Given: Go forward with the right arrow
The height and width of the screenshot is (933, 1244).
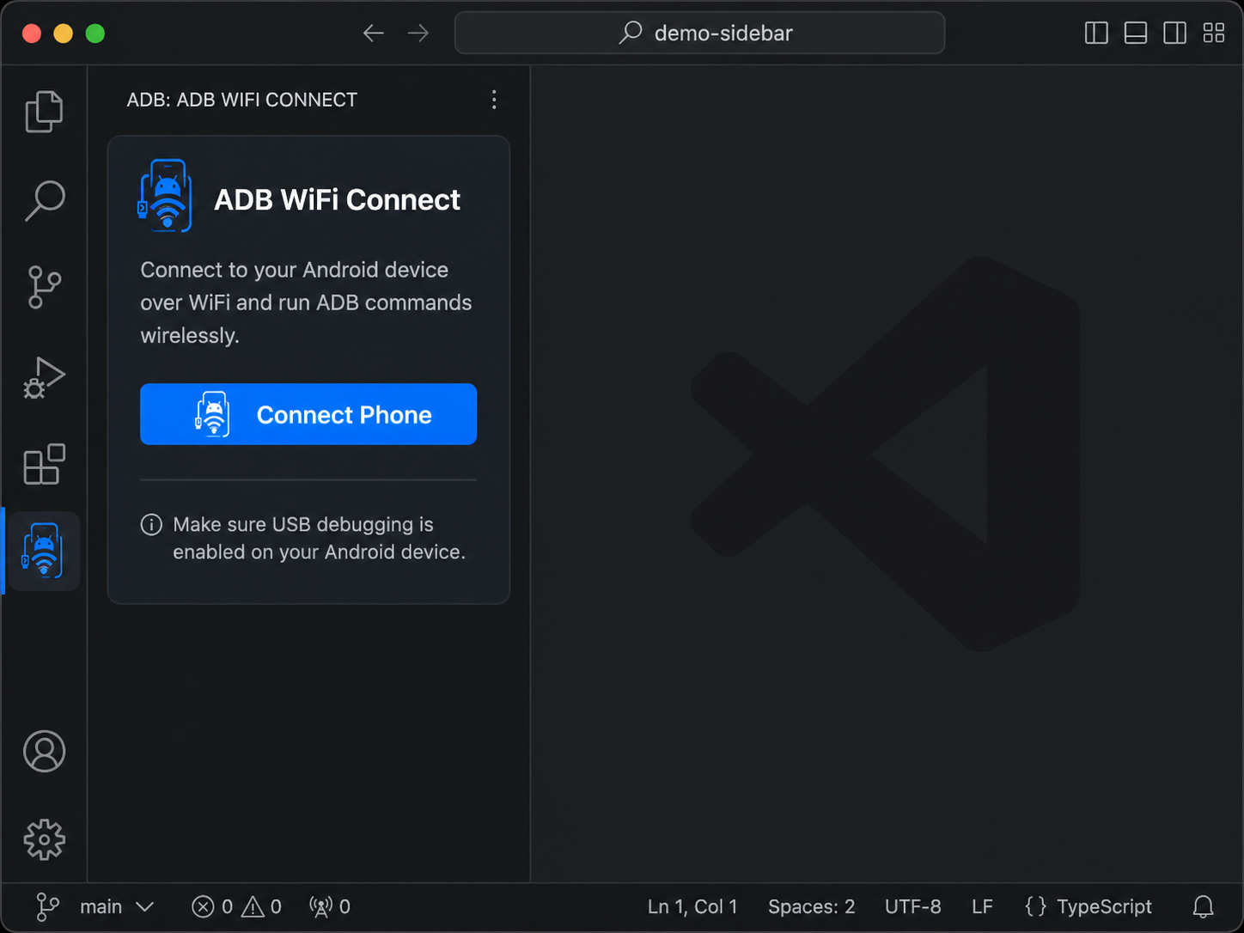Looking at the screenshot, I should click(x=418, y=34).
